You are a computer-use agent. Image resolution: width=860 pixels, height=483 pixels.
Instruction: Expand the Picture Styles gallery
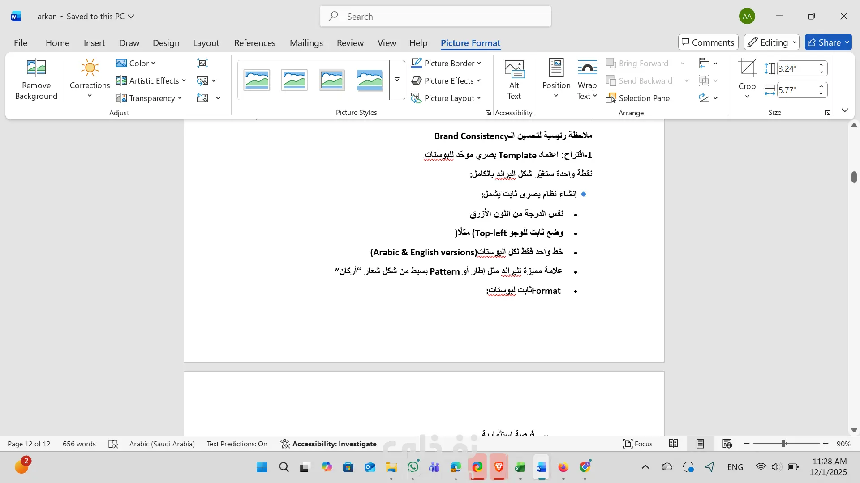coord(397,80)
